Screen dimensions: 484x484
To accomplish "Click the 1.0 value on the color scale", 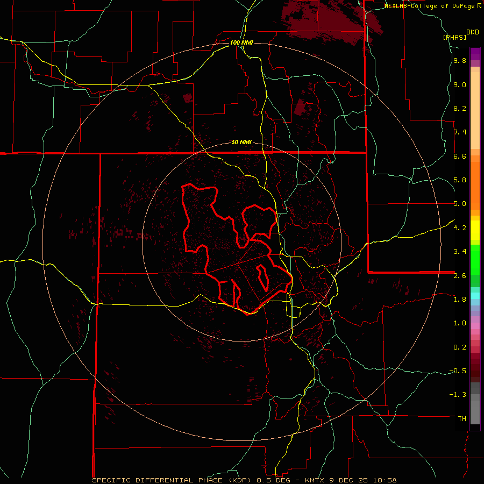I will 460,323.
